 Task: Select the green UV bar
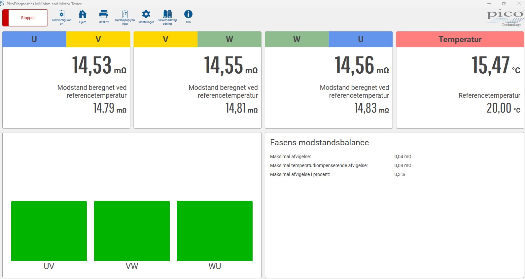pos(49,231)
